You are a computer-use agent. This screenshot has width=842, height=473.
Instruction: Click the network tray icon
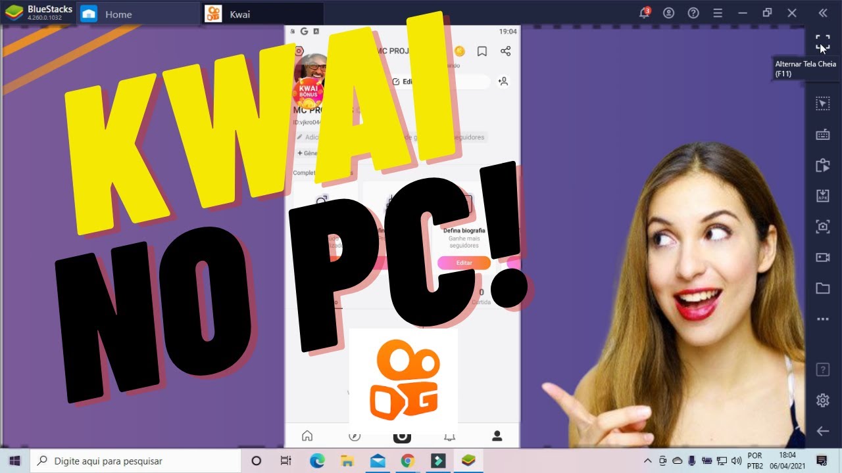[x=722, y=461]
